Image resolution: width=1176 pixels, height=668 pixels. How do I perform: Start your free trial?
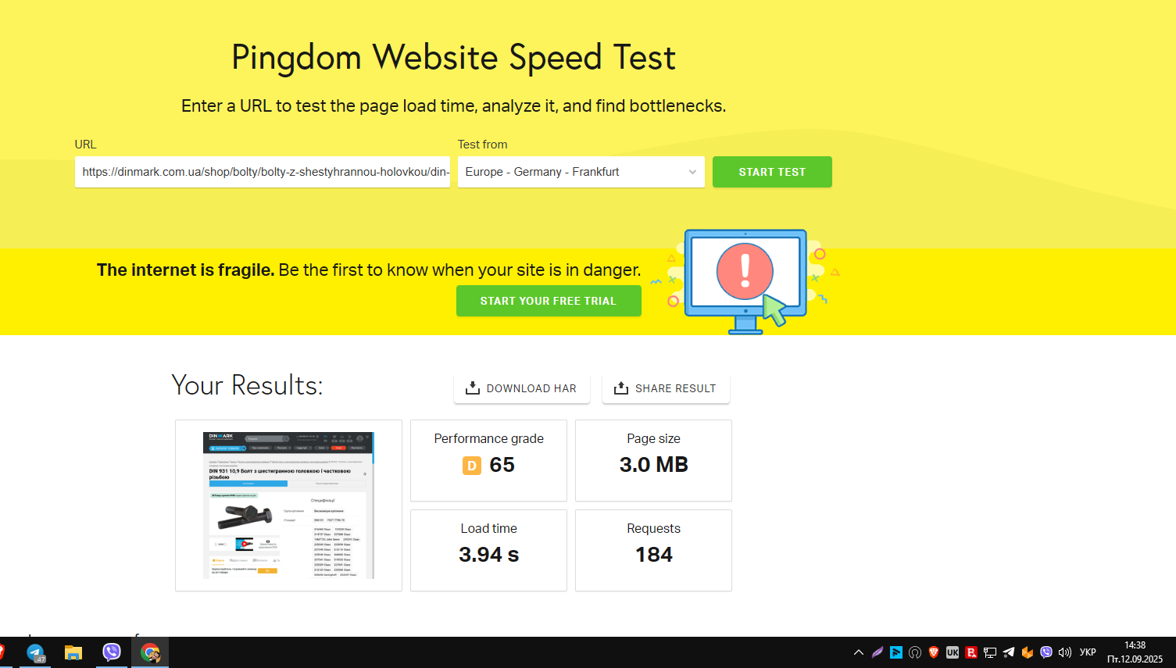click(549, 301)
